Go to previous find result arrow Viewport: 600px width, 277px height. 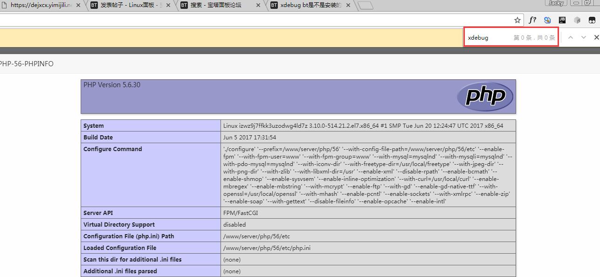(570, 37)
